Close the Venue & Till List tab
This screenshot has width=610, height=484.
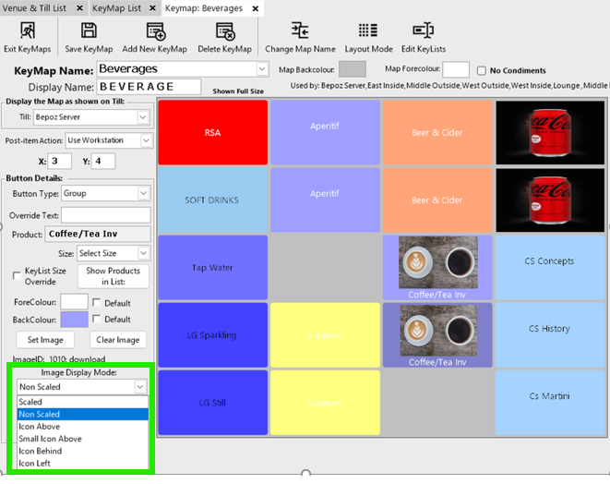(80, 7)
